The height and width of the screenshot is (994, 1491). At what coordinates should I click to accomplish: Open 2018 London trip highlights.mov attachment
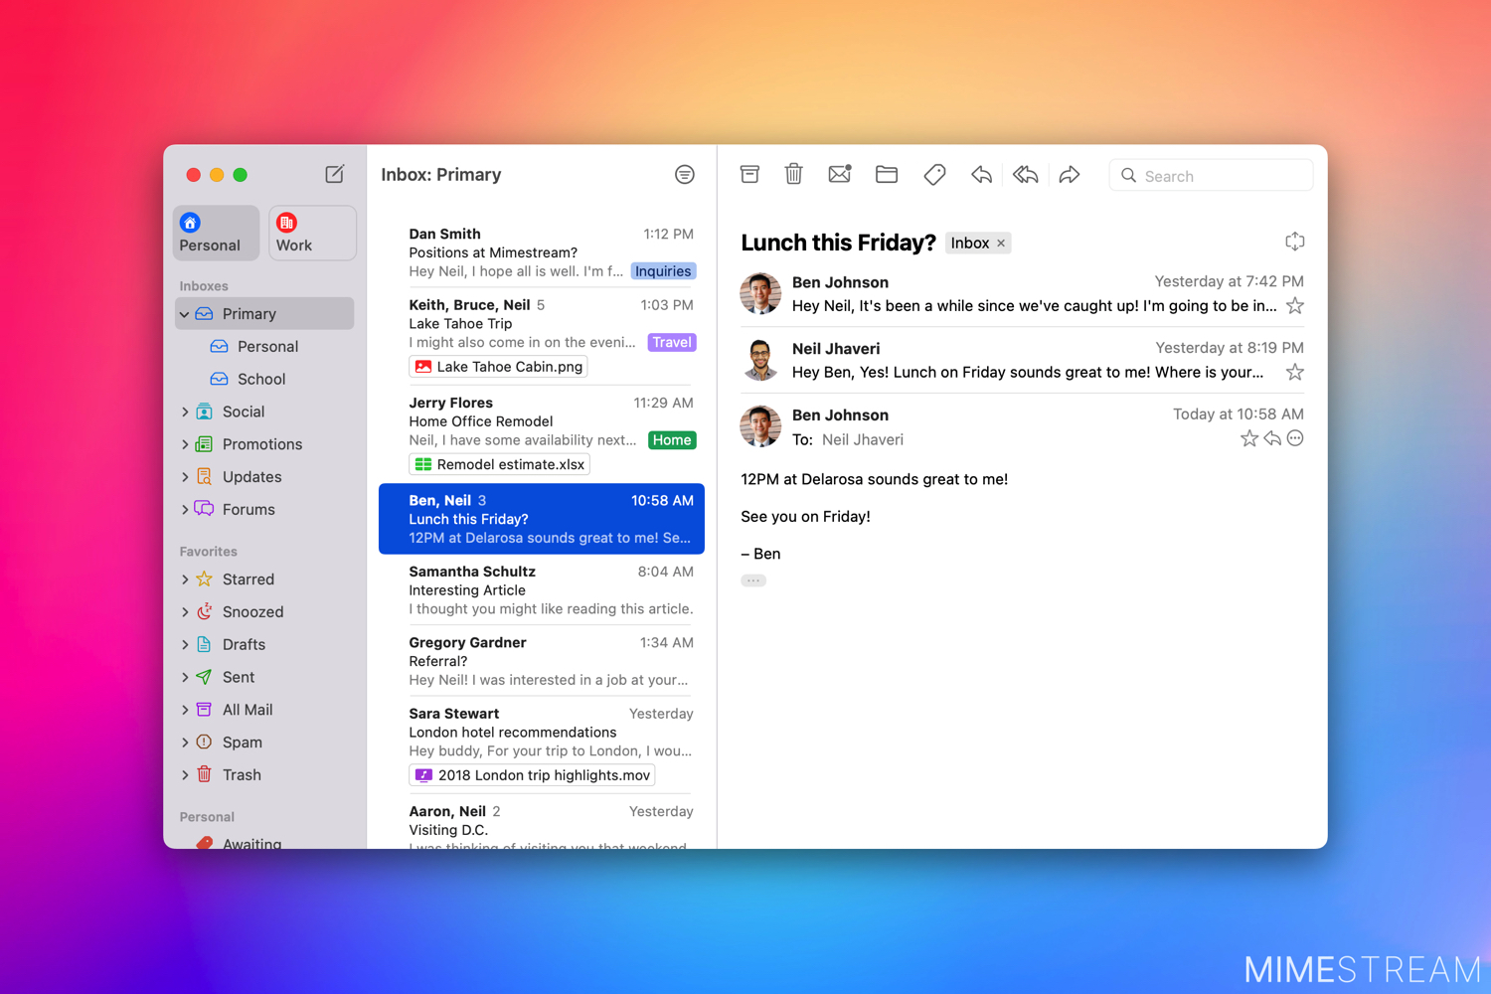tap(532, 775)
